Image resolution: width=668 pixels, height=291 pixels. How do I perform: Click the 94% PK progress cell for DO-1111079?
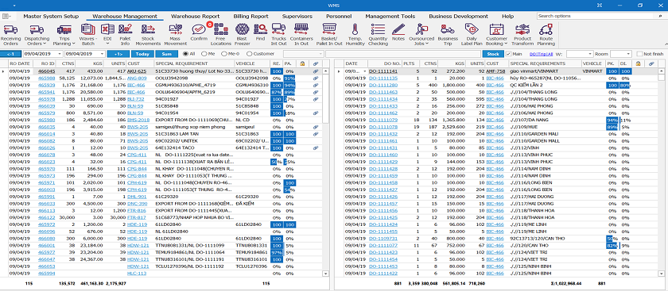point(612,121)
